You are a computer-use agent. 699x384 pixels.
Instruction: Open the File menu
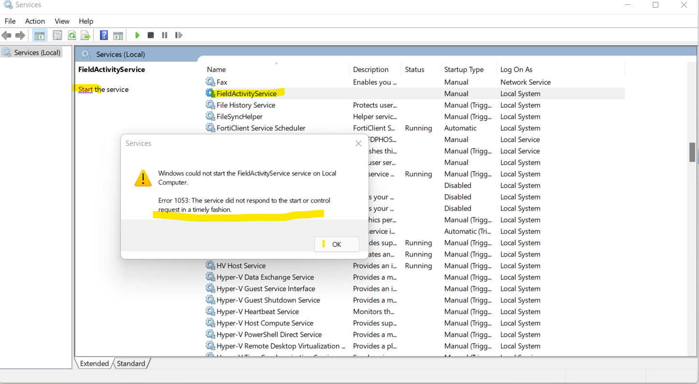click(x=10, y=21)
